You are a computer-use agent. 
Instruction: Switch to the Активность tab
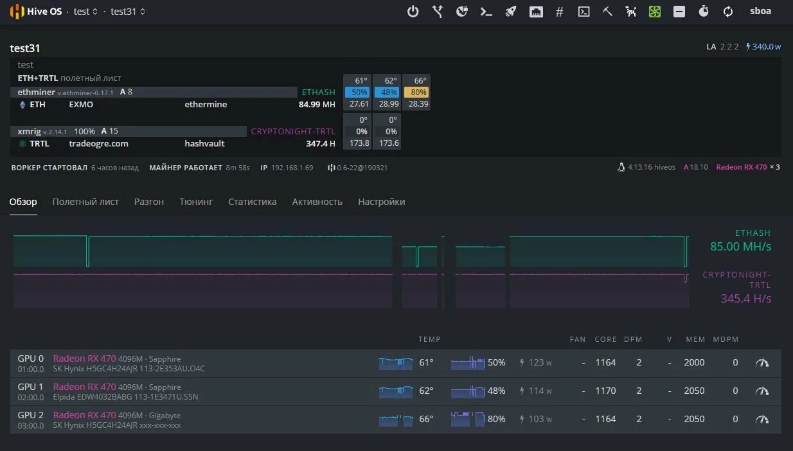click(x=317, y=202)
